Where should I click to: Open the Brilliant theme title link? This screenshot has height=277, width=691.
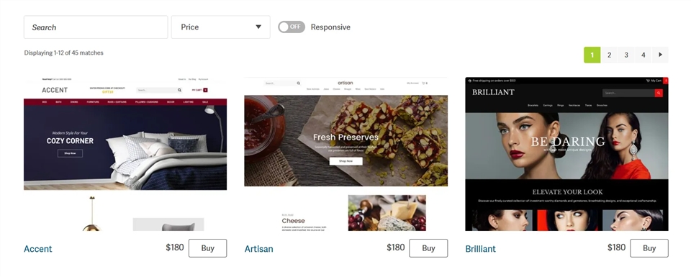(x=480, y=249)
